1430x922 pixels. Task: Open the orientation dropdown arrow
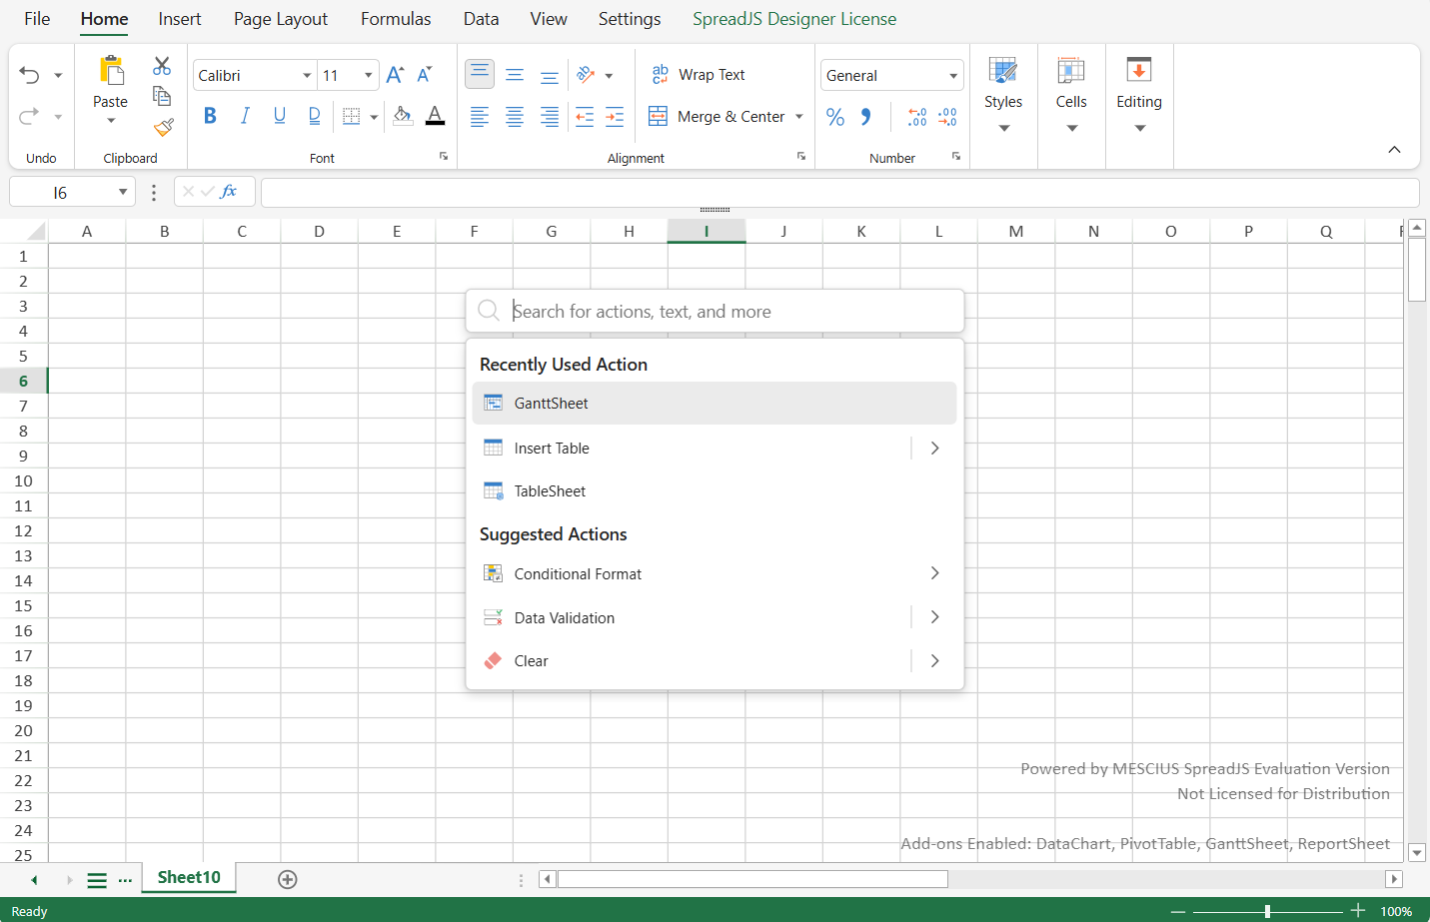[609, 76]
